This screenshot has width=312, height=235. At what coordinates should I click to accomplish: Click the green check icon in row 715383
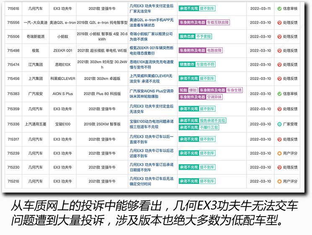pyautogui.click(x=279, y=94)
